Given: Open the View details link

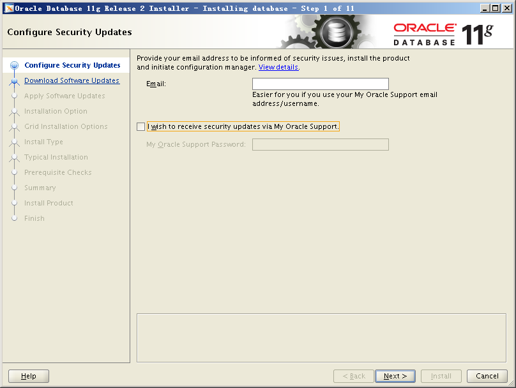Looking at the screenshot, I should click(x=278, y=67).
